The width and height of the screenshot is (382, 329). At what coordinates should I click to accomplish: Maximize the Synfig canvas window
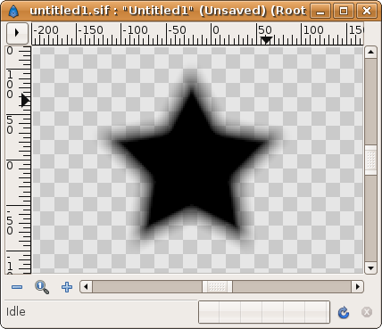coord(344,11)
